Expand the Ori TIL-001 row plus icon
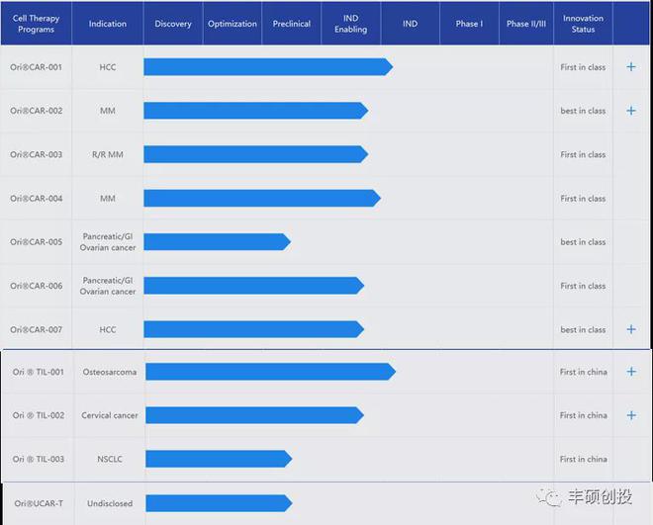 [631, 372]
